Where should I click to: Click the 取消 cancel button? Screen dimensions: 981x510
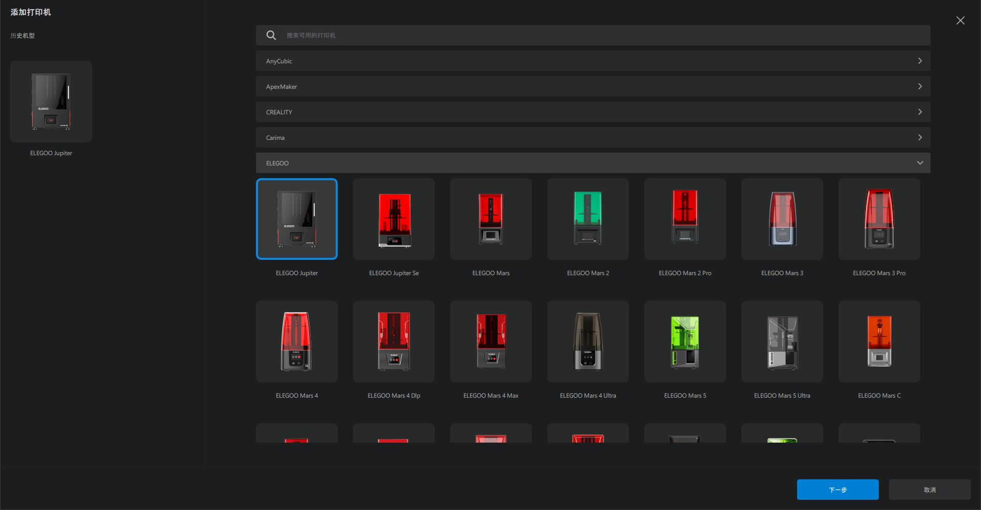930,490
